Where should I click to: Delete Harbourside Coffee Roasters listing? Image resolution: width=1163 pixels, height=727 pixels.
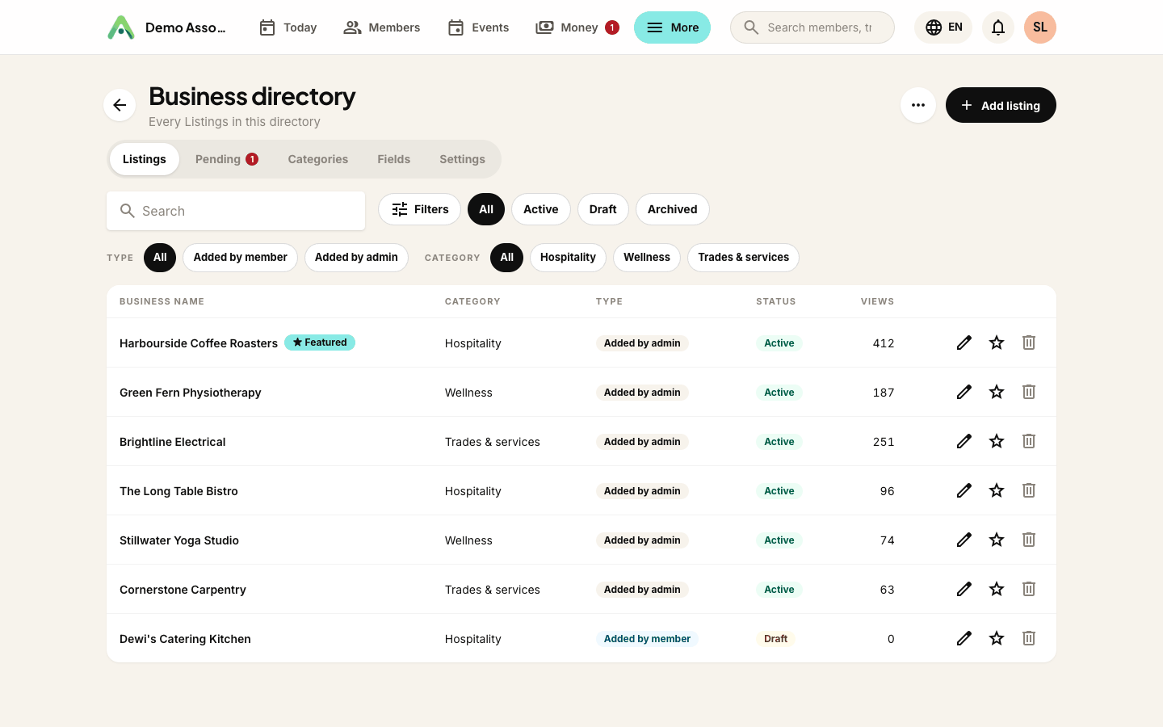click(1029, 342)
